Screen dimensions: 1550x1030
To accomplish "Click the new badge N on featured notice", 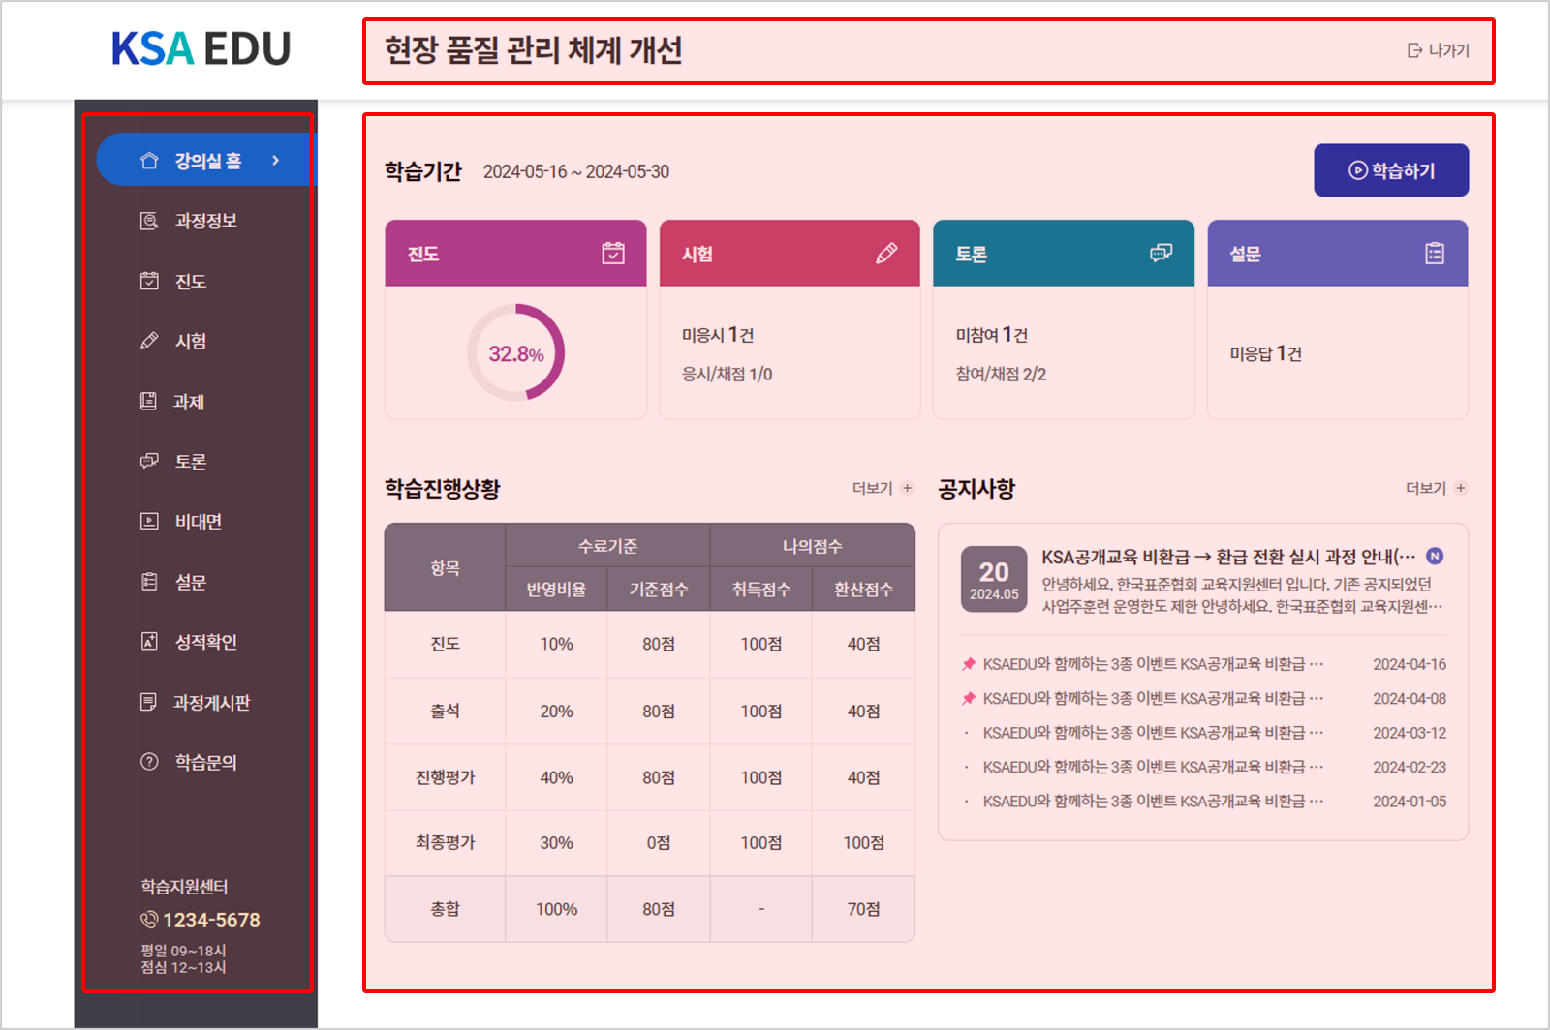I will point(1435,556).
